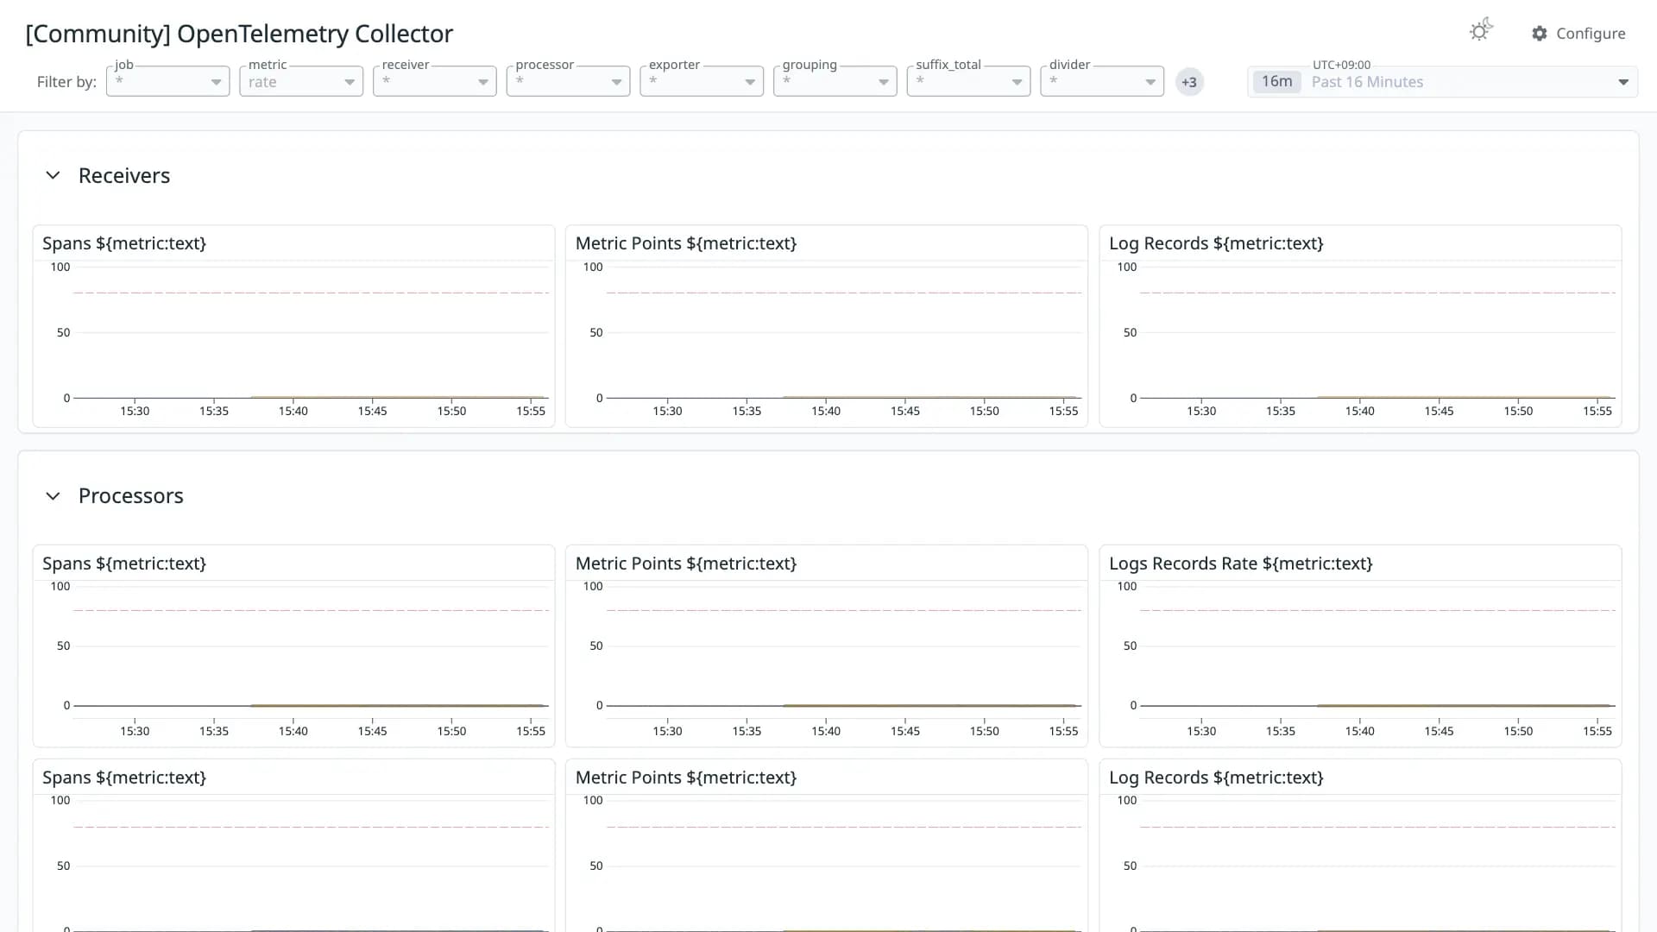Open the suffix_total filter dropdown
The width and height of the screenshot is (1657, 932).
(968, 81)
